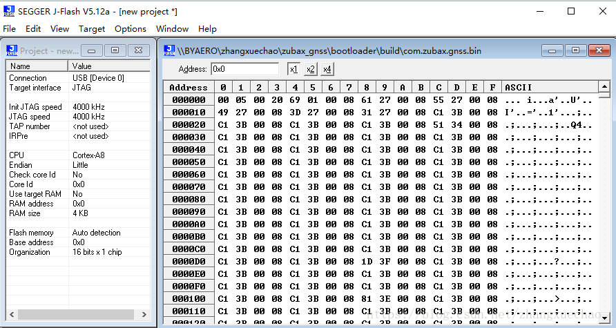
Task: Click the Name column header
Action: [37, 66]
